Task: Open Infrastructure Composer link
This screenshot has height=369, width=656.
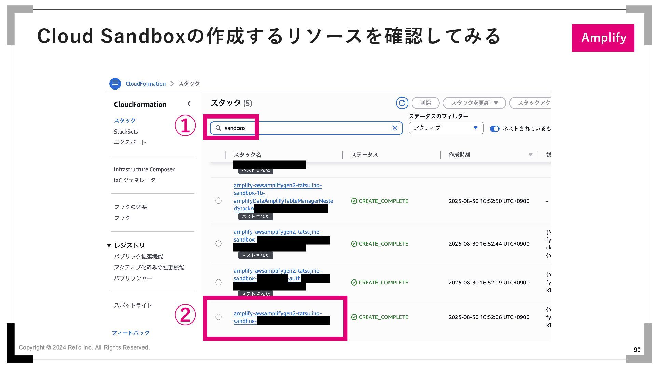Action: 144,169
